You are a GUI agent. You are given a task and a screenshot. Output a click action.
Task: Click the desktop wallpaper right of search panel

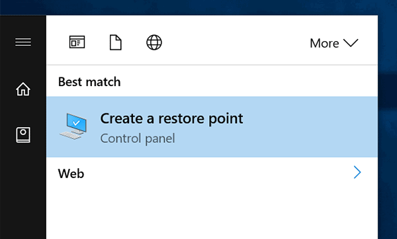tap(387, 126)
